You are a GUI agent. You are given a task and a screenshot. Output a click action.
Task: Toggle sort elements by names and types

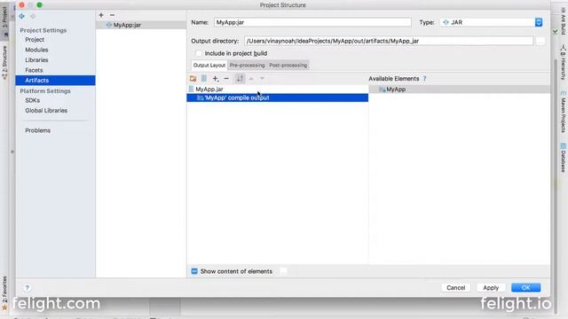click(x=240, y=79)
